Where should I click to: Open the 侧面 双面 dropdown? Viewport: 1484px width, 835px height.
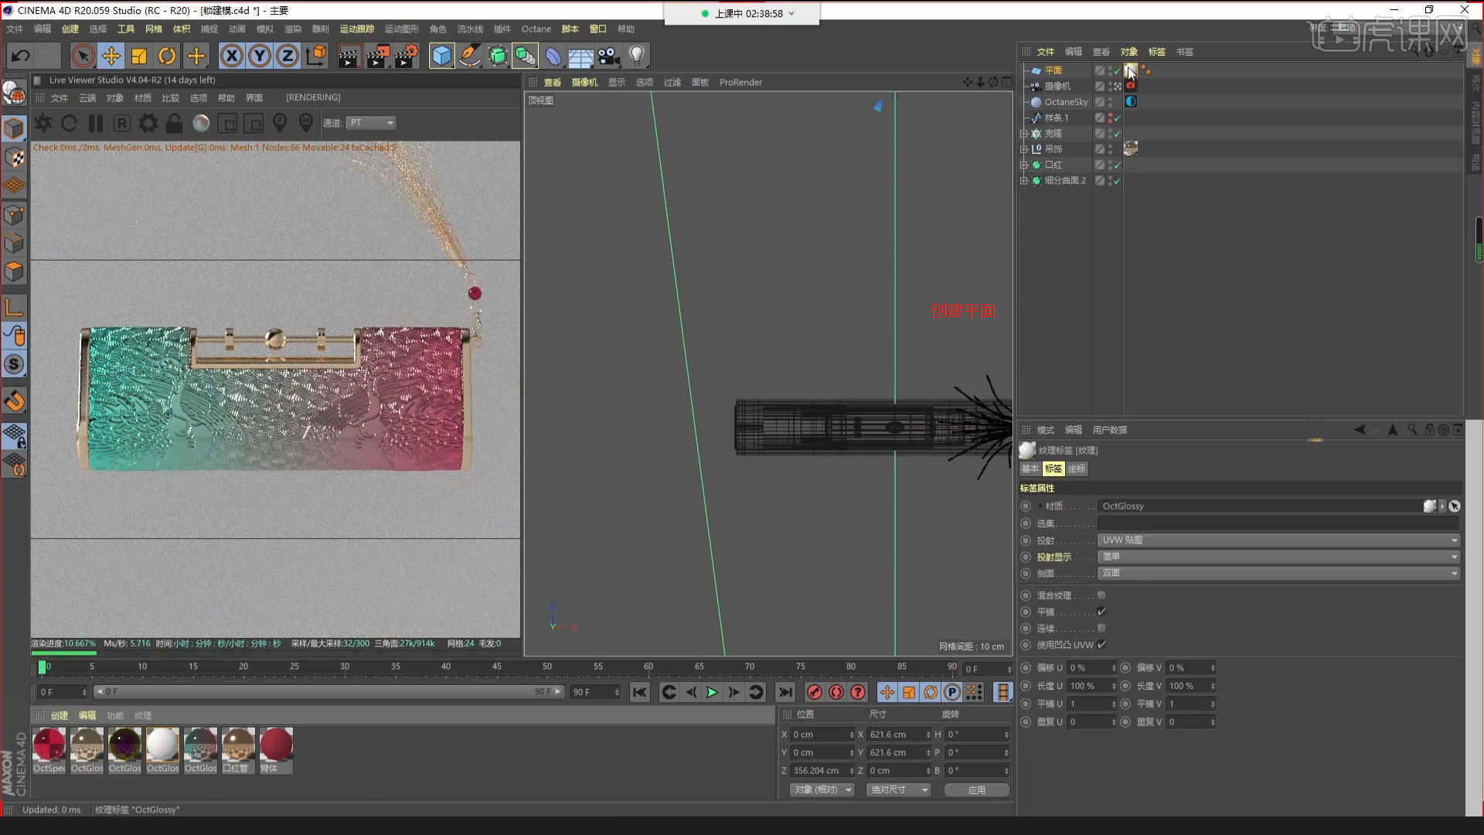1278,573
